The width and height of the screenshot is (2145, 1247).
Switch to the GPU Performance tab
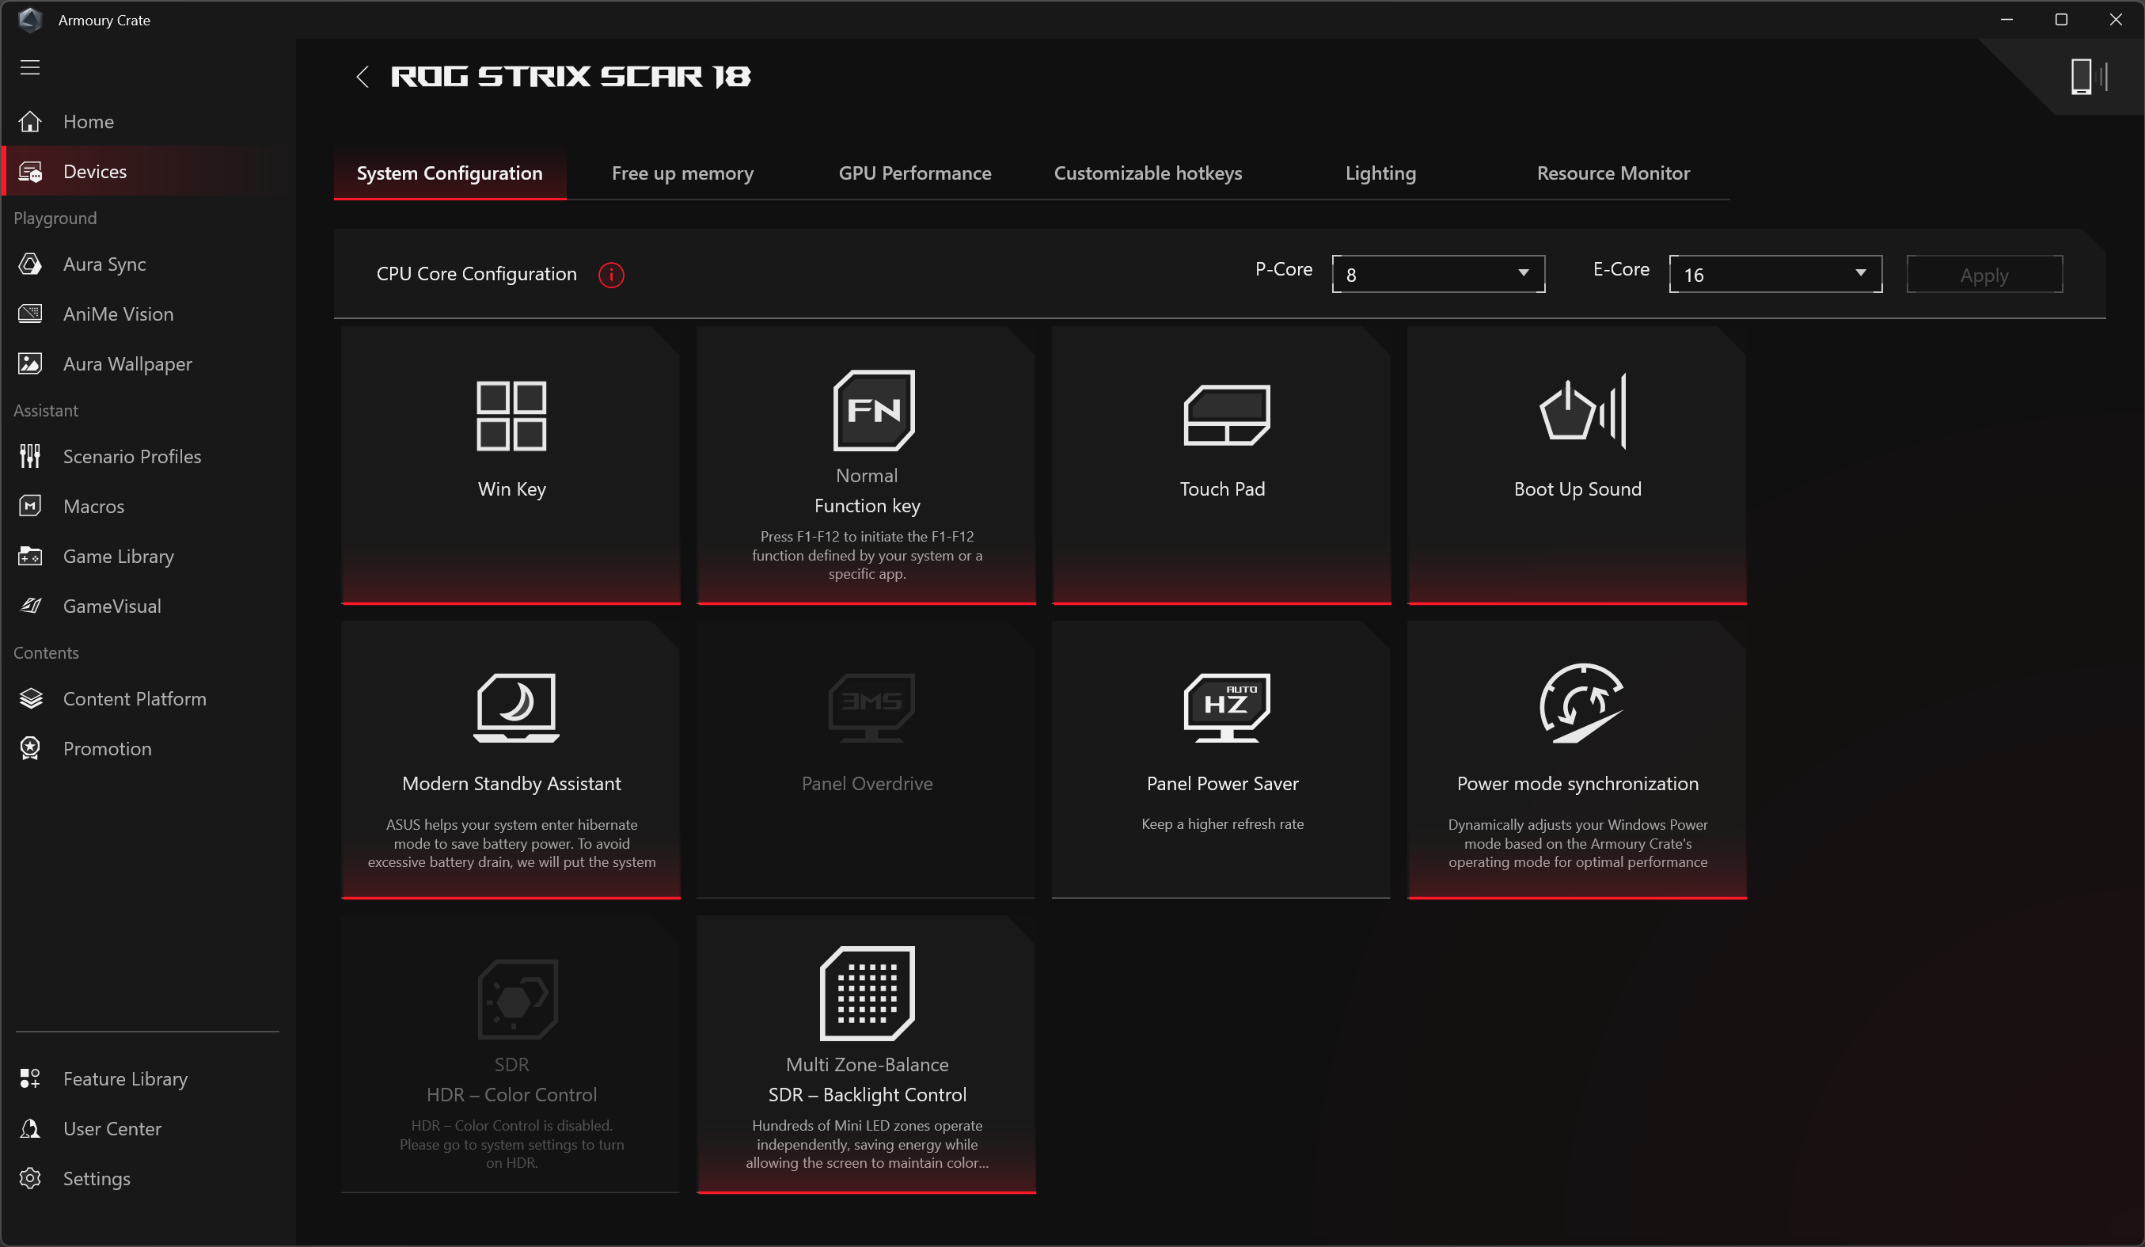(914, 173)
